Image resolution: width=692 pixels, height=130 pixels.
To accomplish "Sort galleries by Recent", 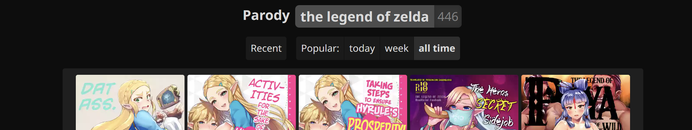I will click(266, 48).
